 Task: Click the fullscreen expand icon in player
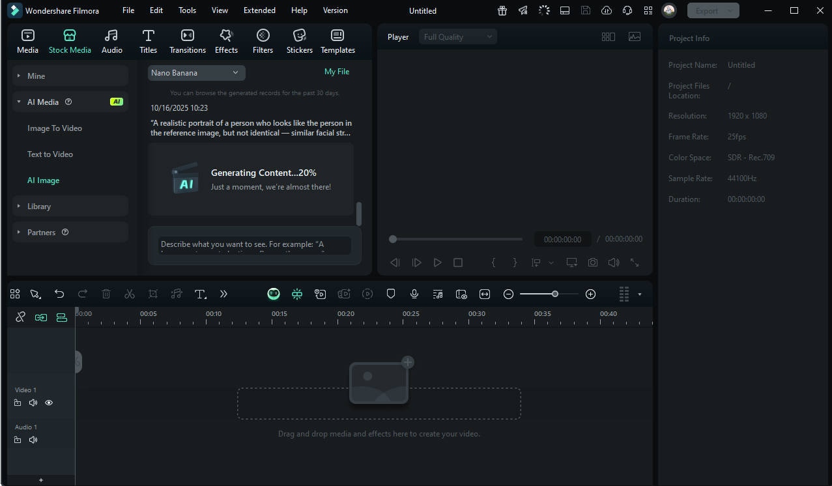(x=635, y=263)
